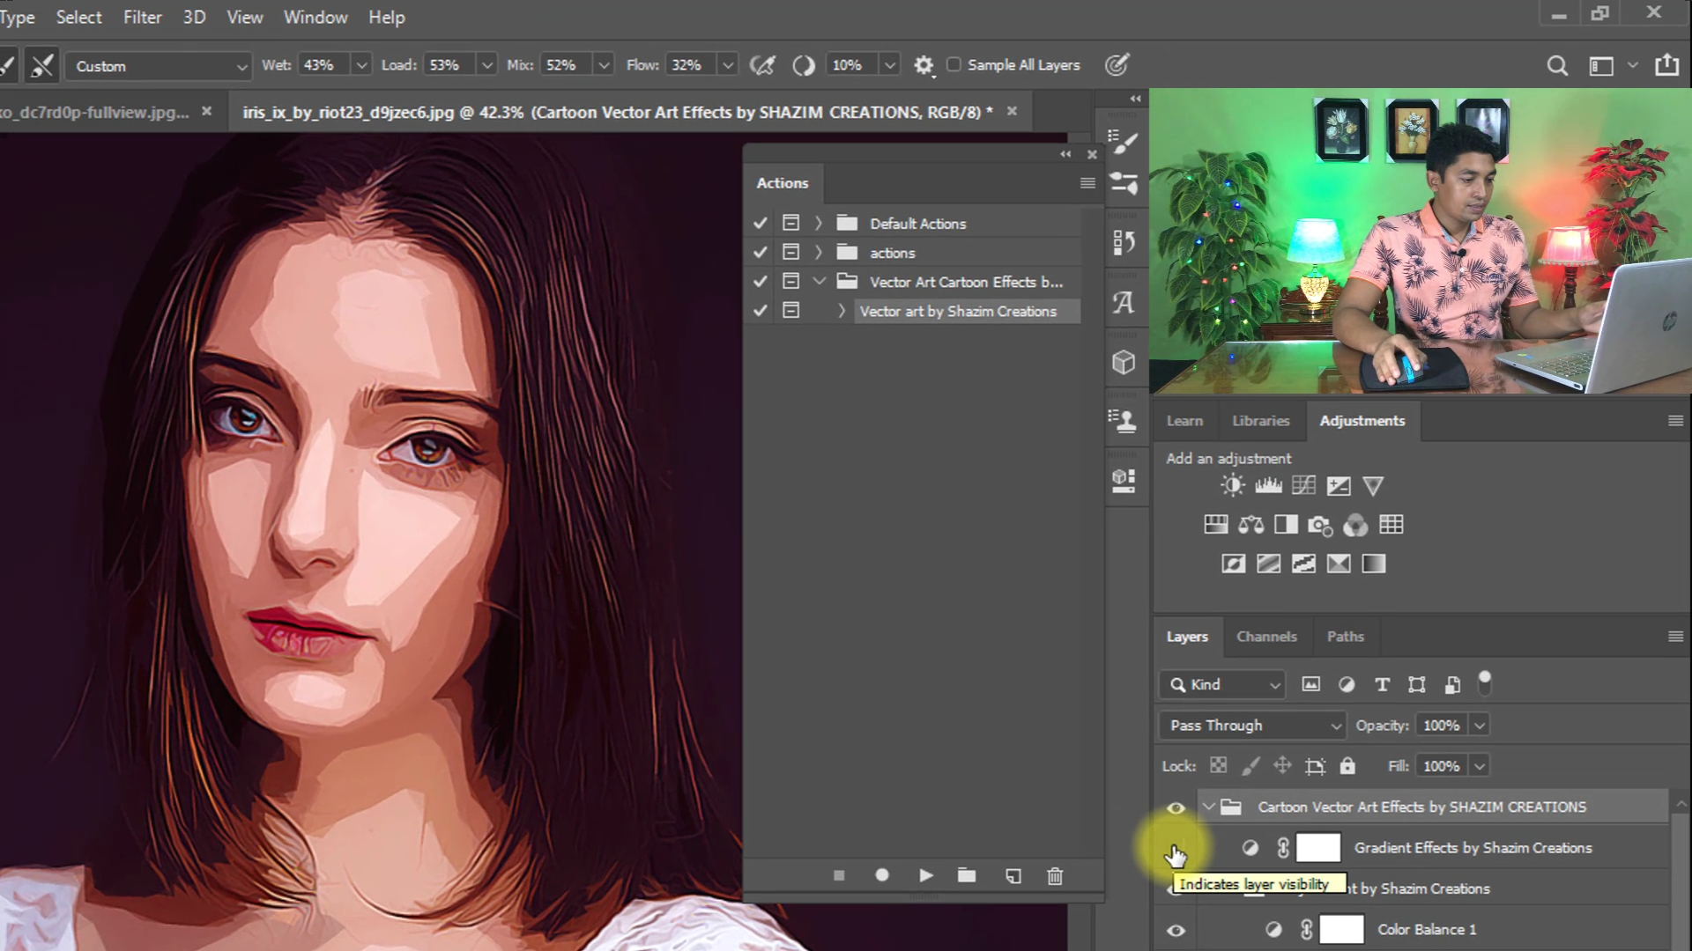
Task: Open the Filter menu
Action: [x=142, y=17]
